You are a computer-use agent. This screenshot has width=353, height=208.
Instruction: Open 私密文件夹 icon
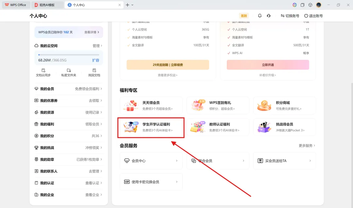(69, 70)
